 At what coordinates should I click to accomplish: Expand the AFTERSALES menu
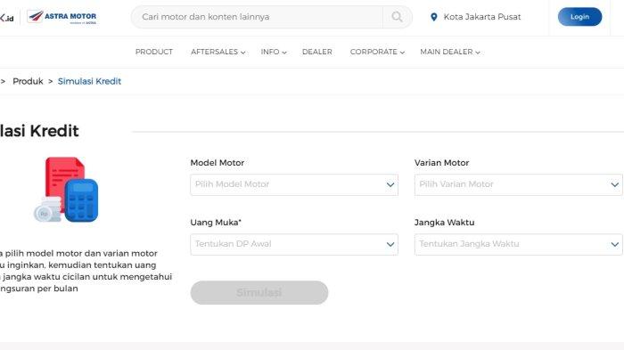click(218, 52)
